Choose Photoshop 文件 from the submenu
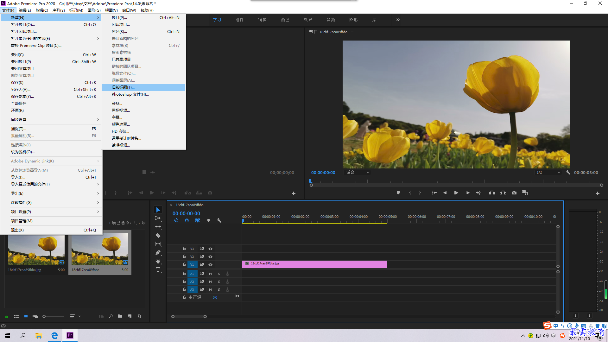The image size is (608, 342). coord(143,94)
